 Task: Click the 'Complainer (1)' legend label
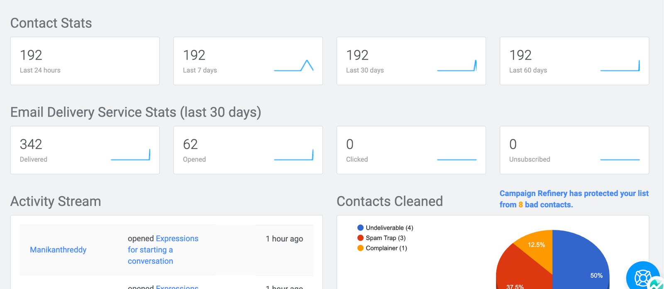[386, 248]
